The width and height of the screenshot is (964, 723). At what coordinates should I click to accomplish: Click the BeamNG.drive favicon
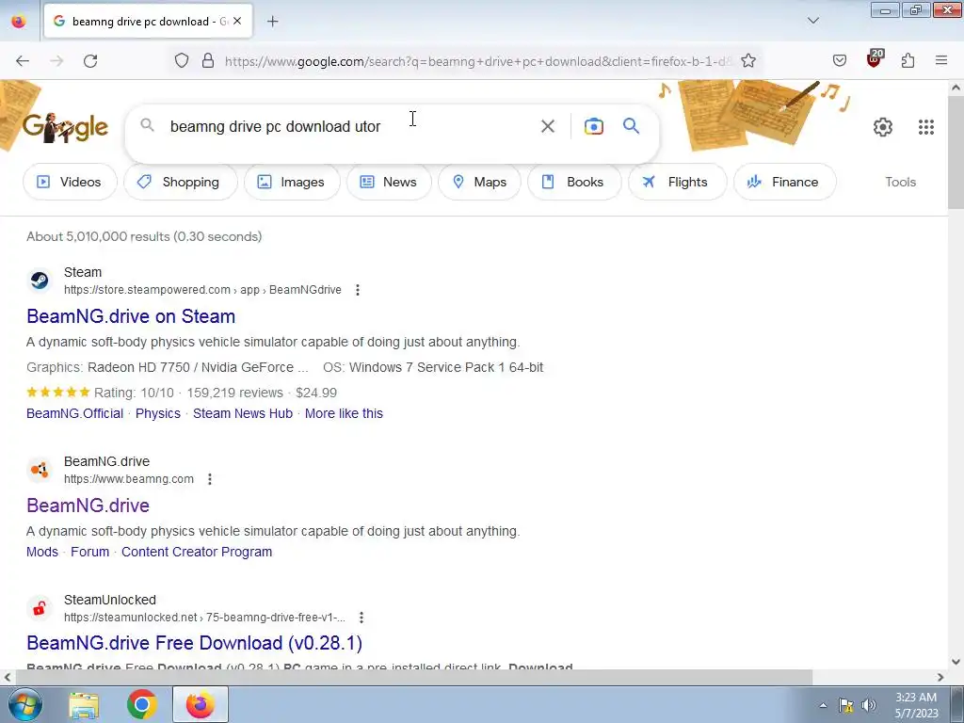(40, 470)
